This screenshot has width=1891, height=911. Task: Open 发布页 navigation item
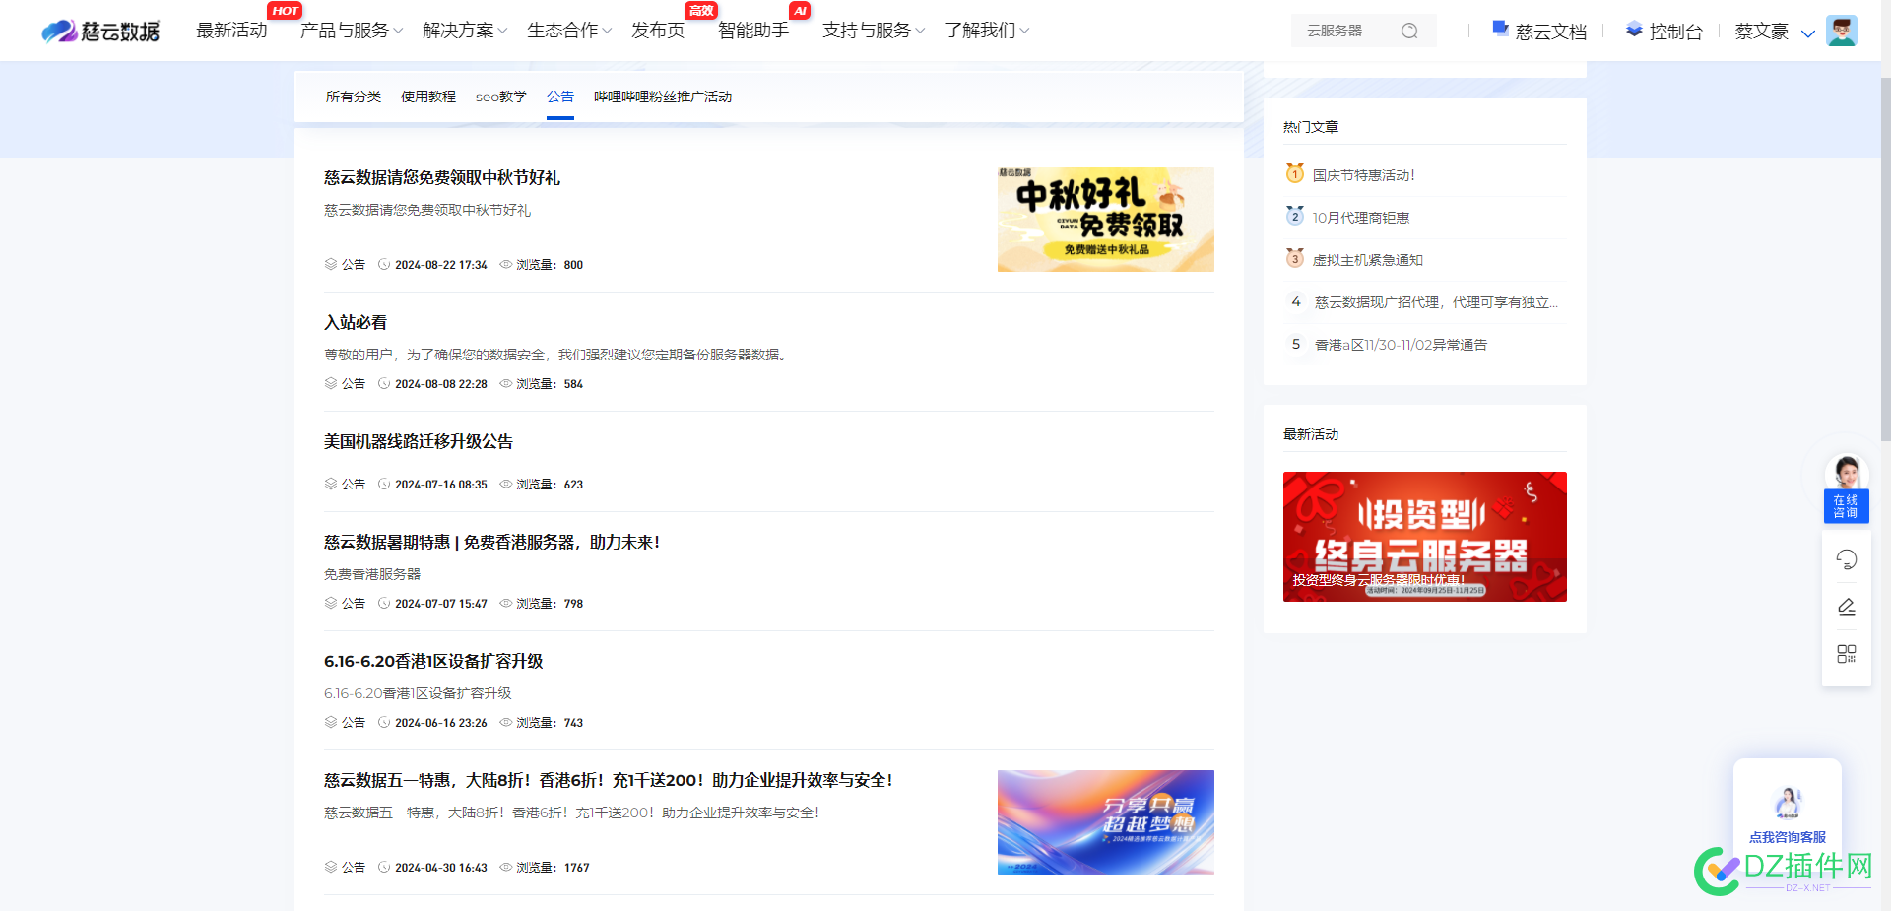658,31
